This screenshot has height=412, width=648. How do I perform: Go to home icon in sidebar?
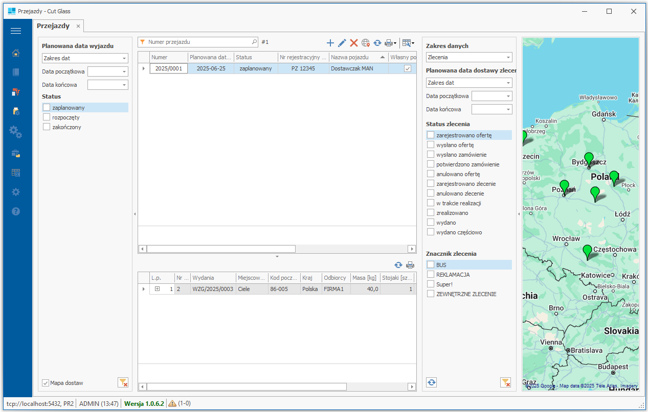pos(16,53)
